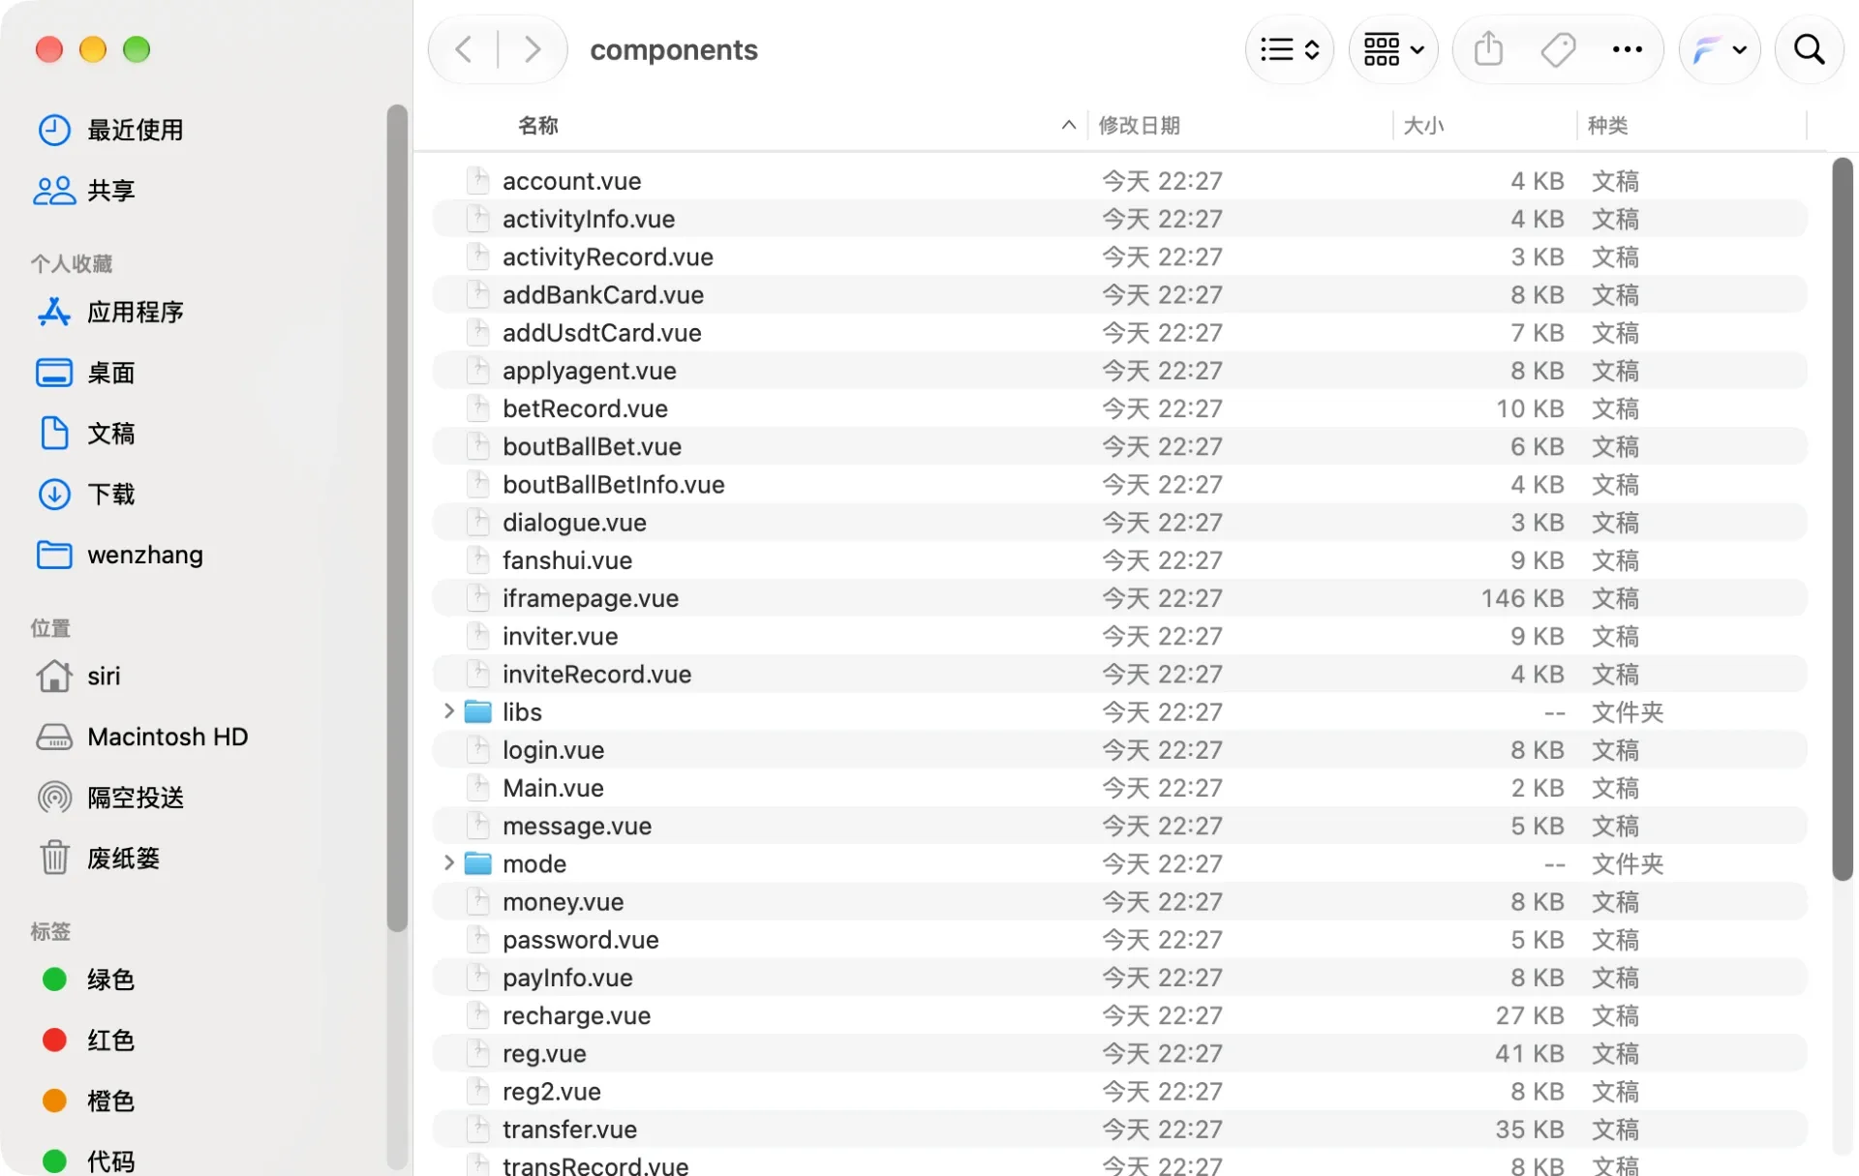
Task: Sort by the 种类 column header
Action: 1607,125
